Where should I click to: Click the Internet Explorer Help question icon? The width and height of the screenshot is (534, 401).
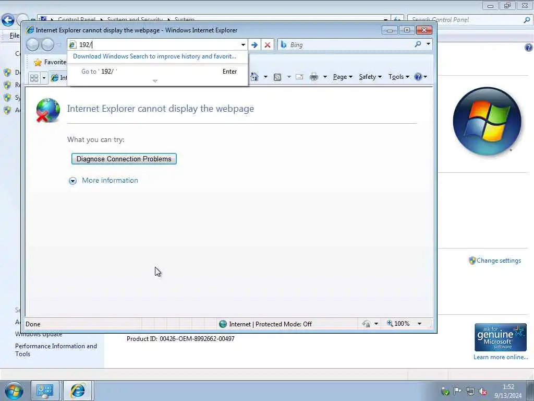418,77
